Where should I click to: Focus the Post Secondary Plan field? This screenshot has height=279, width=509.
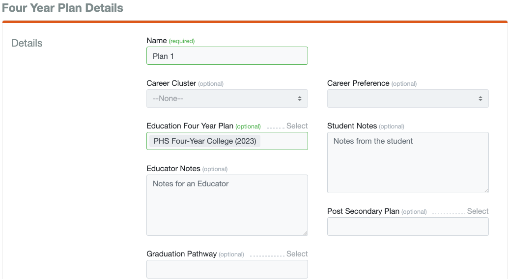click(408, 227)
